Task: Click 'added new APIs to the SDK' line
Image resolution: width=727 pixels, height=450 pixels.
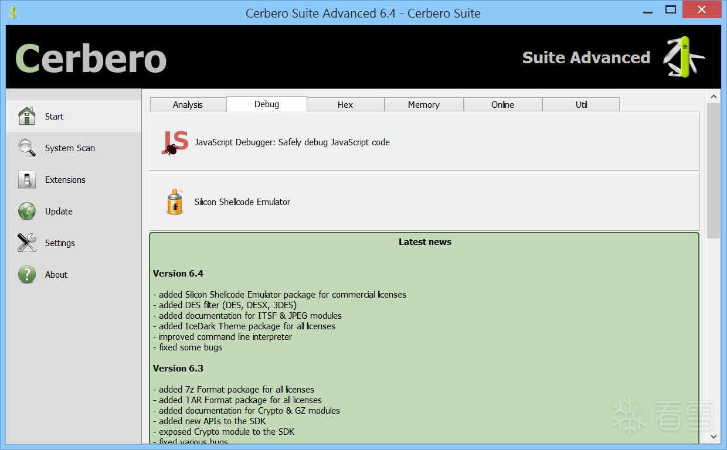Action: tap(209, 421)
